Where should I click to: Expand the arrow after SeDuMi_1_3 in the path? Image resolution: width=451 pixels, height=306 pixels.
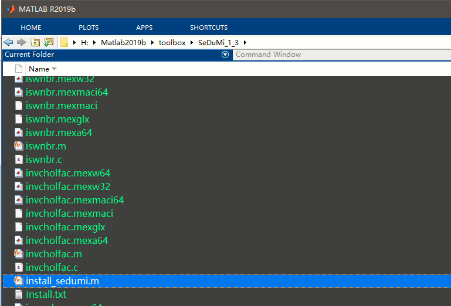(x=245, y=43)
